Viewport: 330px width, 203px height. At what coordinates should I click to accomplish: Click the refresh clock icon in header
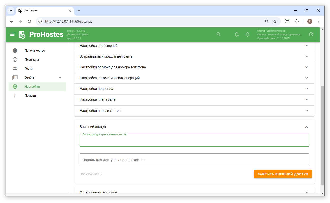click(311, 34)
